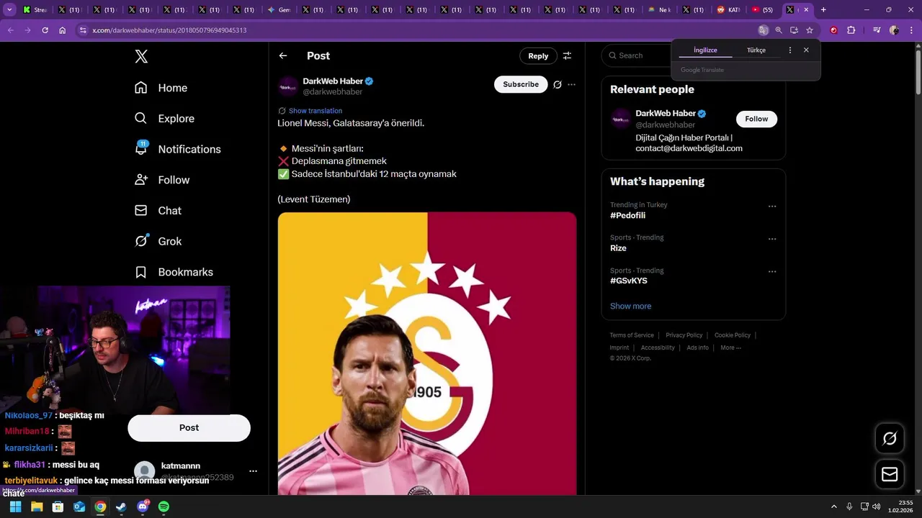The image size is (922, 518).
Task: Open Home from the X sidebar
Action: point(161,88)
